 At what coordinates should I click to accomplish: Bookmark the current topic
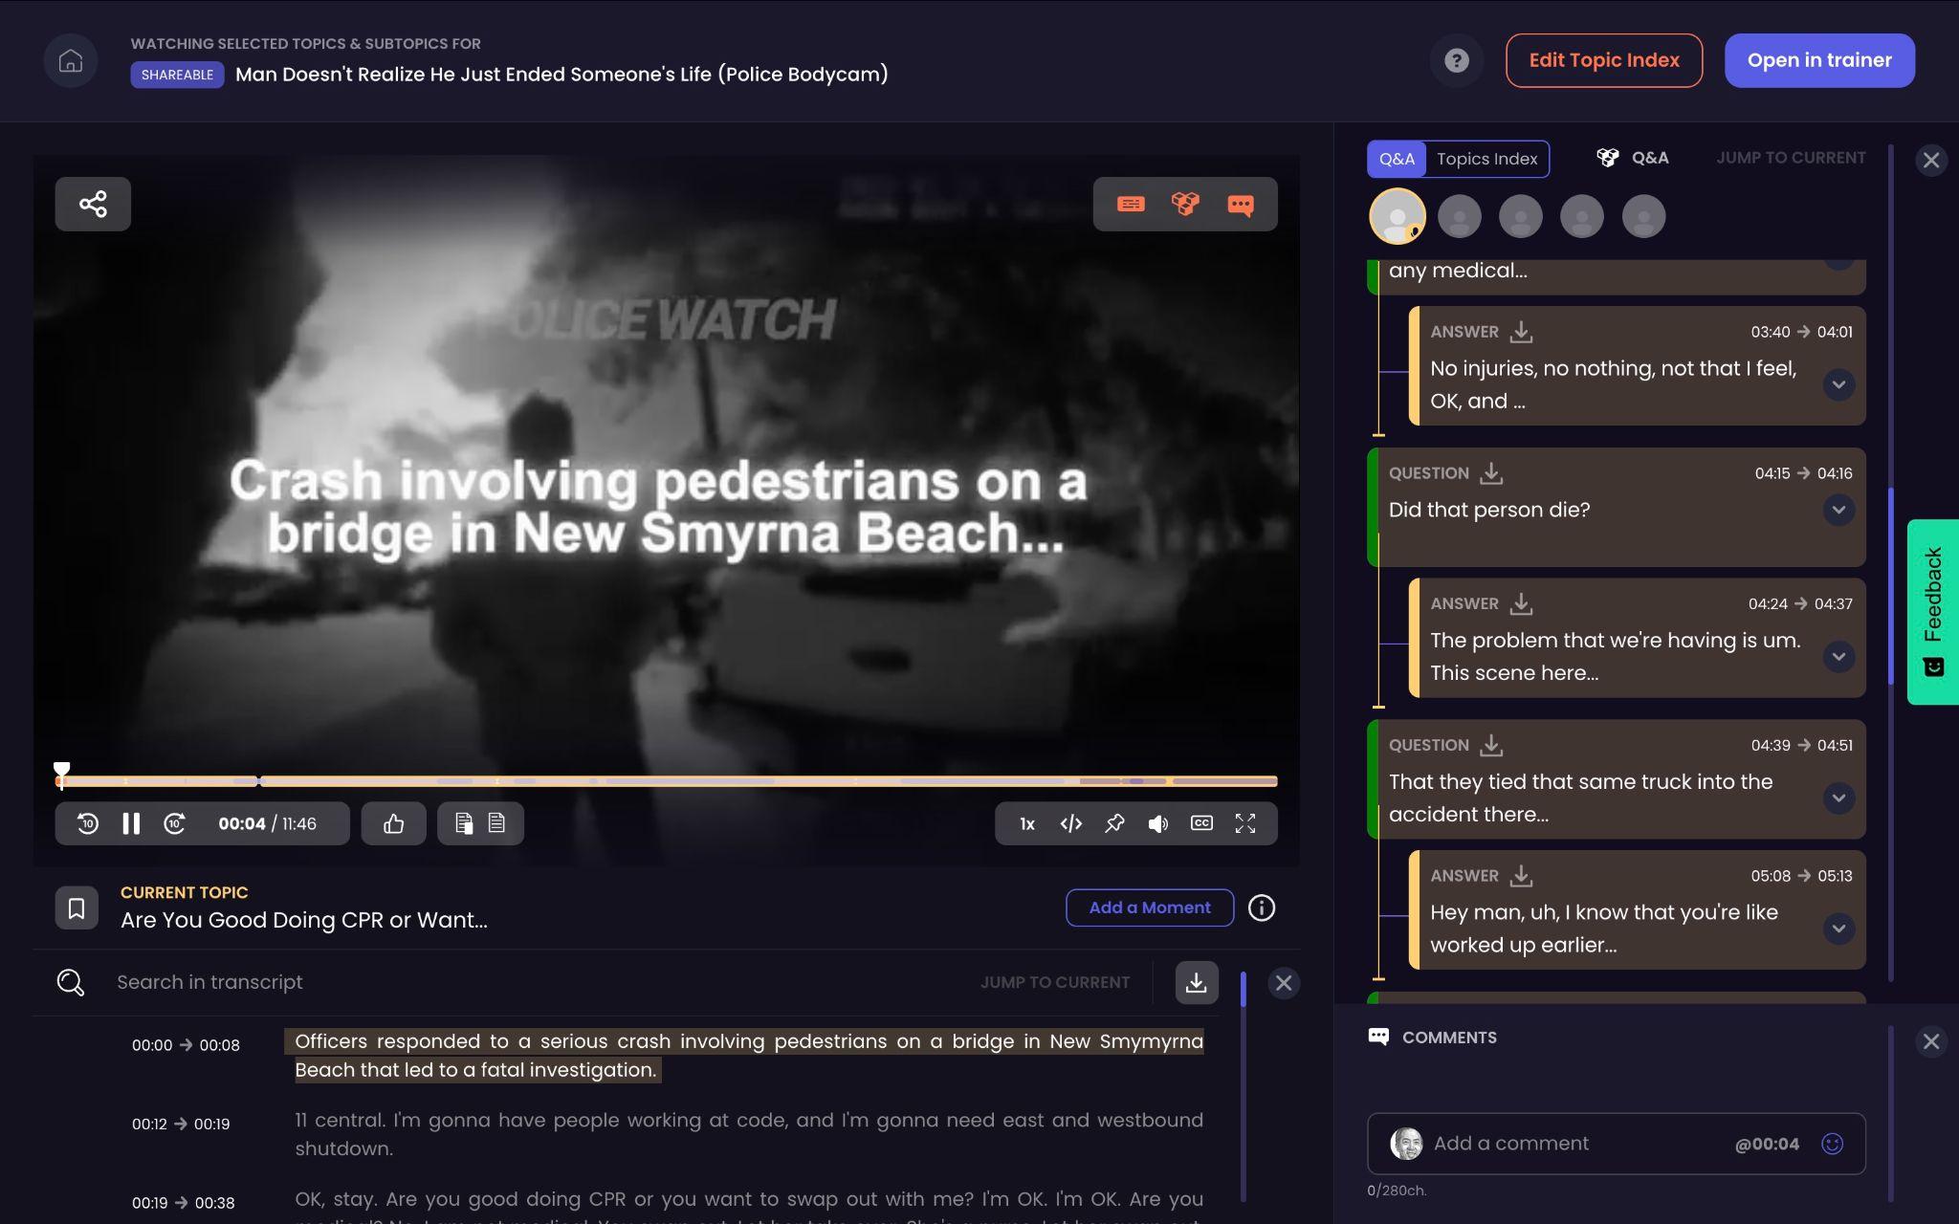[77, 907]
